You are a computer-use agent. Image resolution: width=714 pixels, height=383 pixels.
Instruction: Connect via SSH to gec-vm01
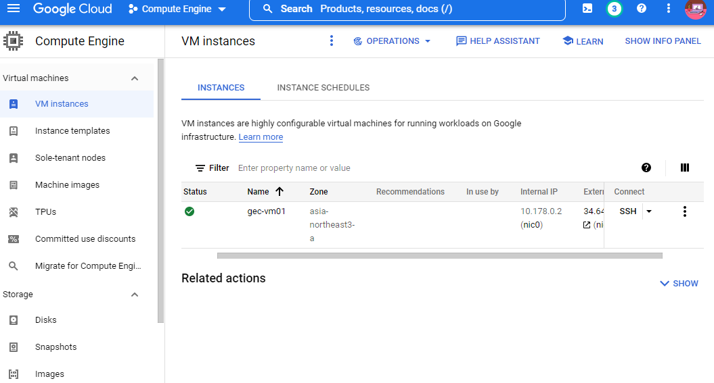[x=627, y=211]
